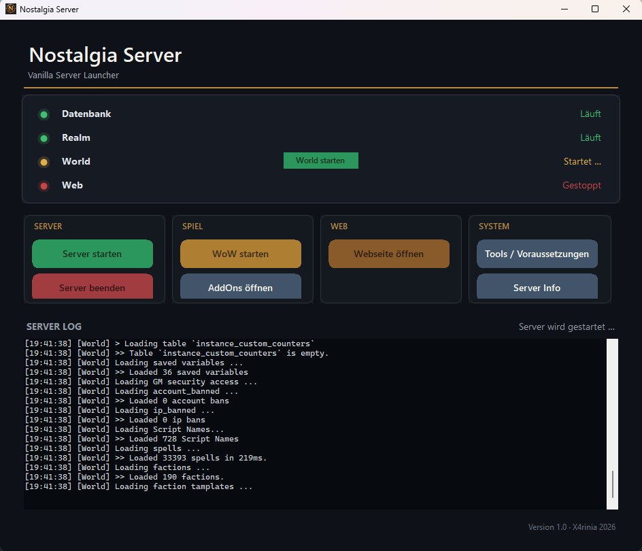Stop the server with Server beenden
The image size is (642, 551).
[92, 286]
